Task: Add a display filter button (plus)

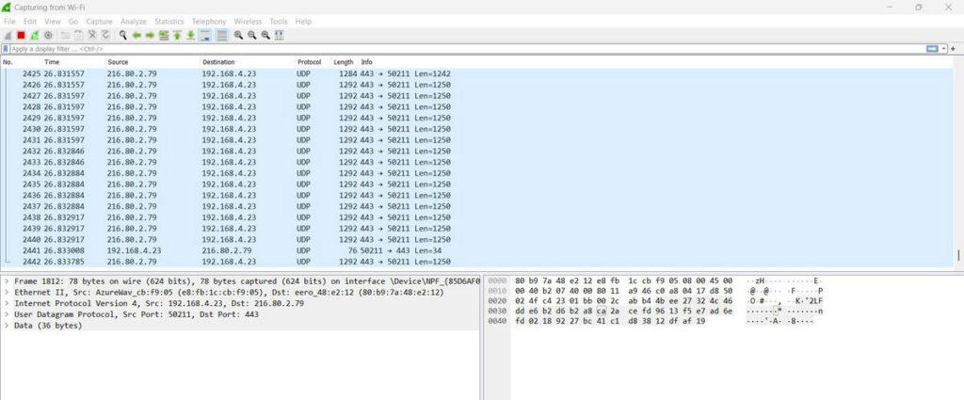Action: tap(954, 49)
